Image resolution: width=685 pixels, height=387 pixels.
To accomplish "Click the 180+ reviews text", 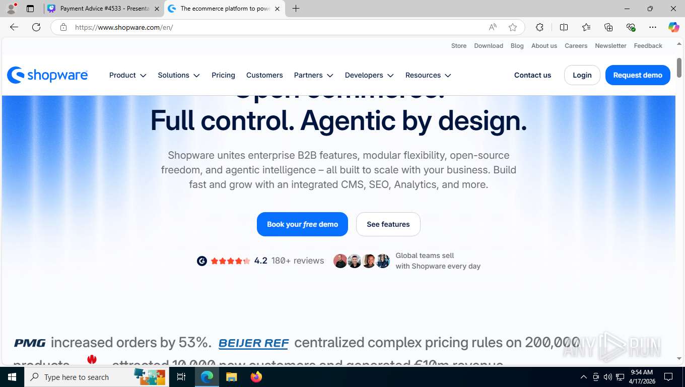I will 298,261.
